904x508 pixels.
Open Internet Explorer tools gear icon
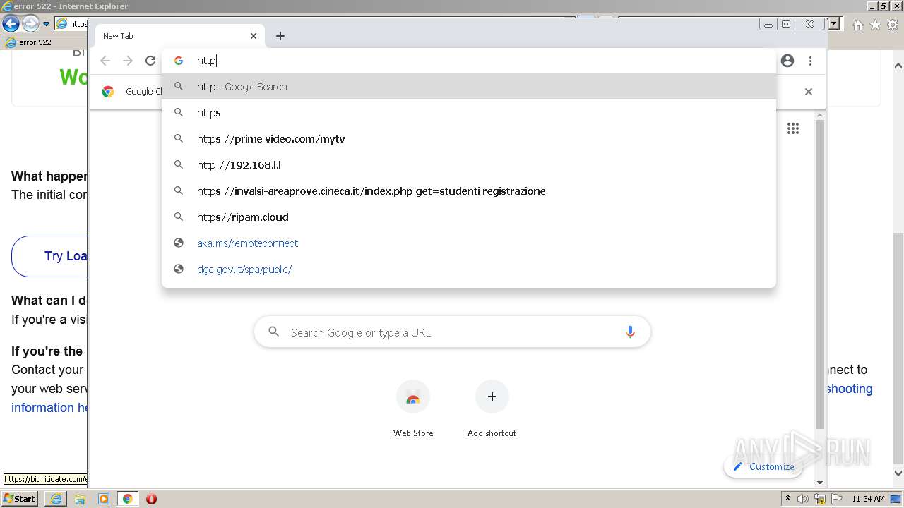pos(893,25)
